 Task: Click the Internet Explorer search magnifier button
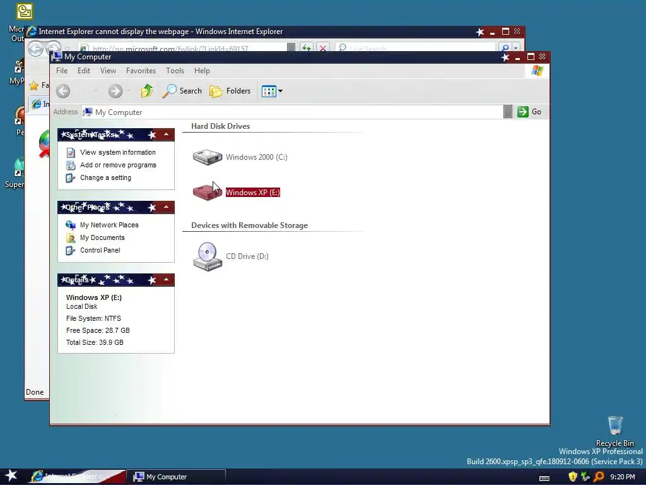(505, 48)
